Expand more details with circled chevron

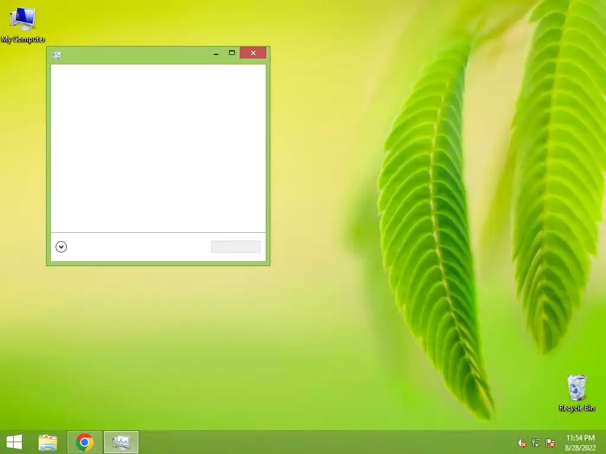pyautogui.click(x=61, y=247)
